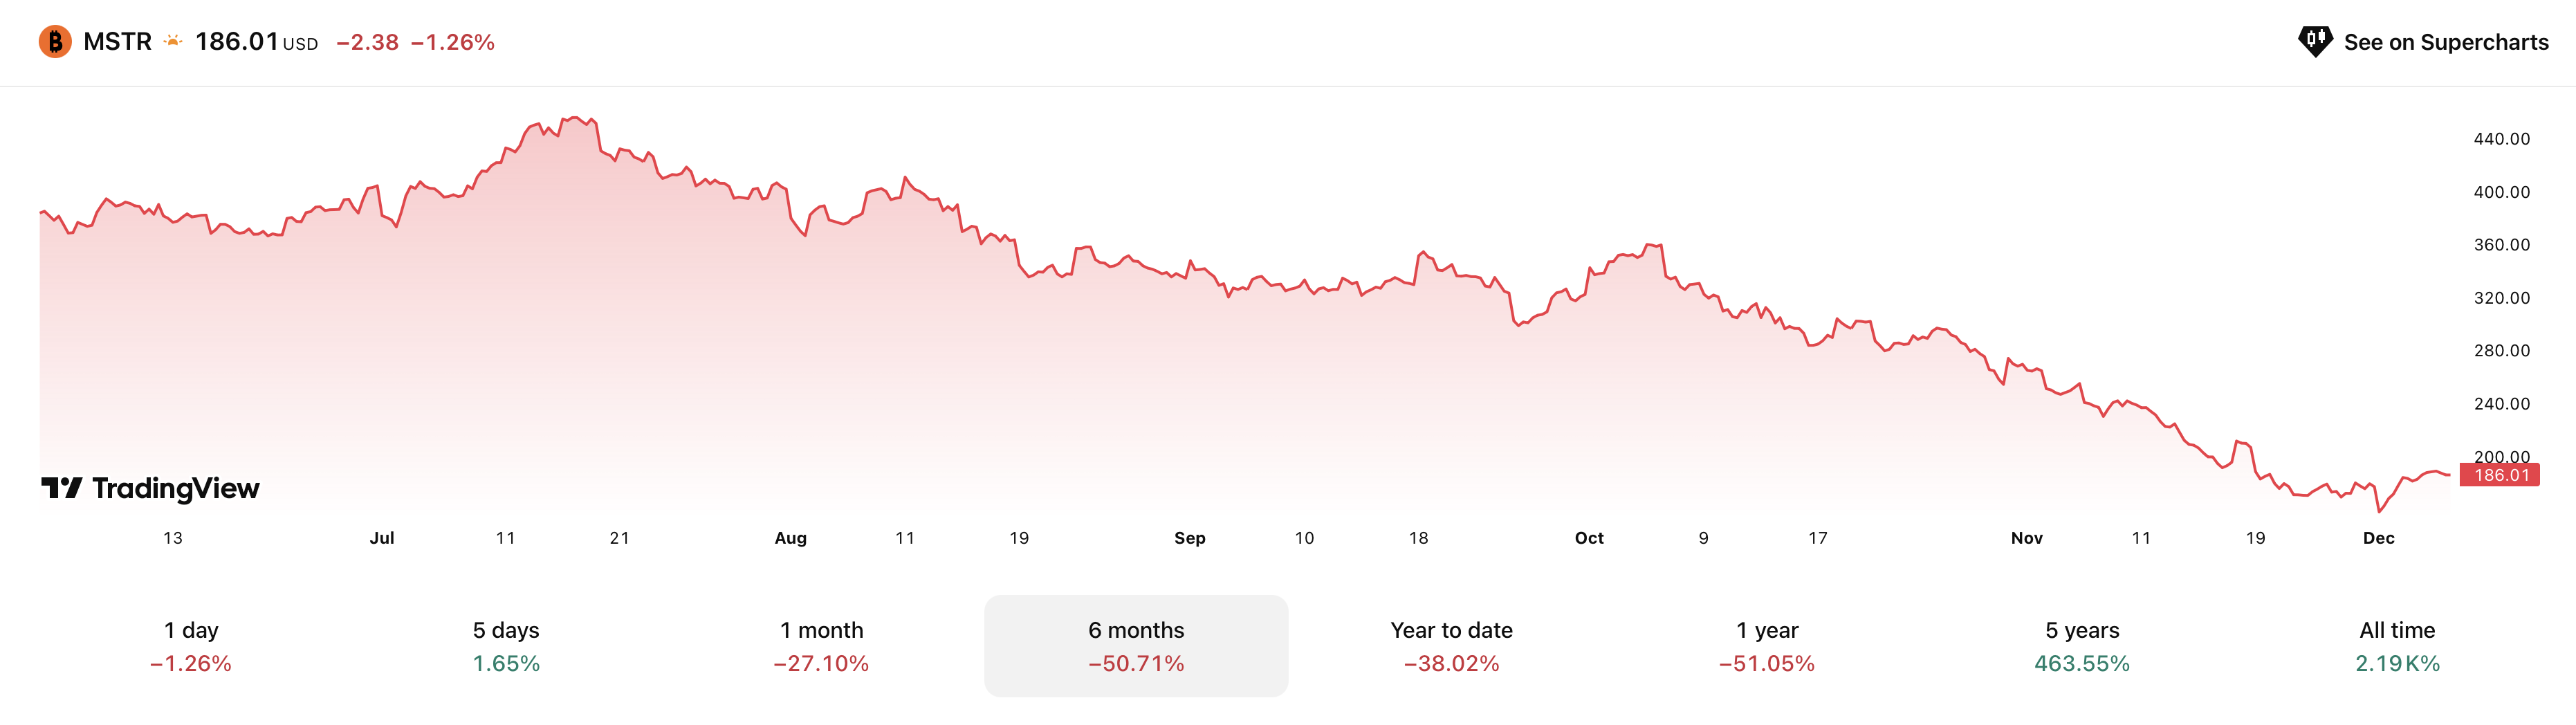
Task: Click the MSTR Bitcoin logo icon
Action: pos(55,42)
